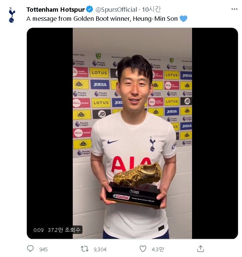The image size is (242, 257).
Task: Like the tweet with the heart icon
Action: click(x=143, y=249)
